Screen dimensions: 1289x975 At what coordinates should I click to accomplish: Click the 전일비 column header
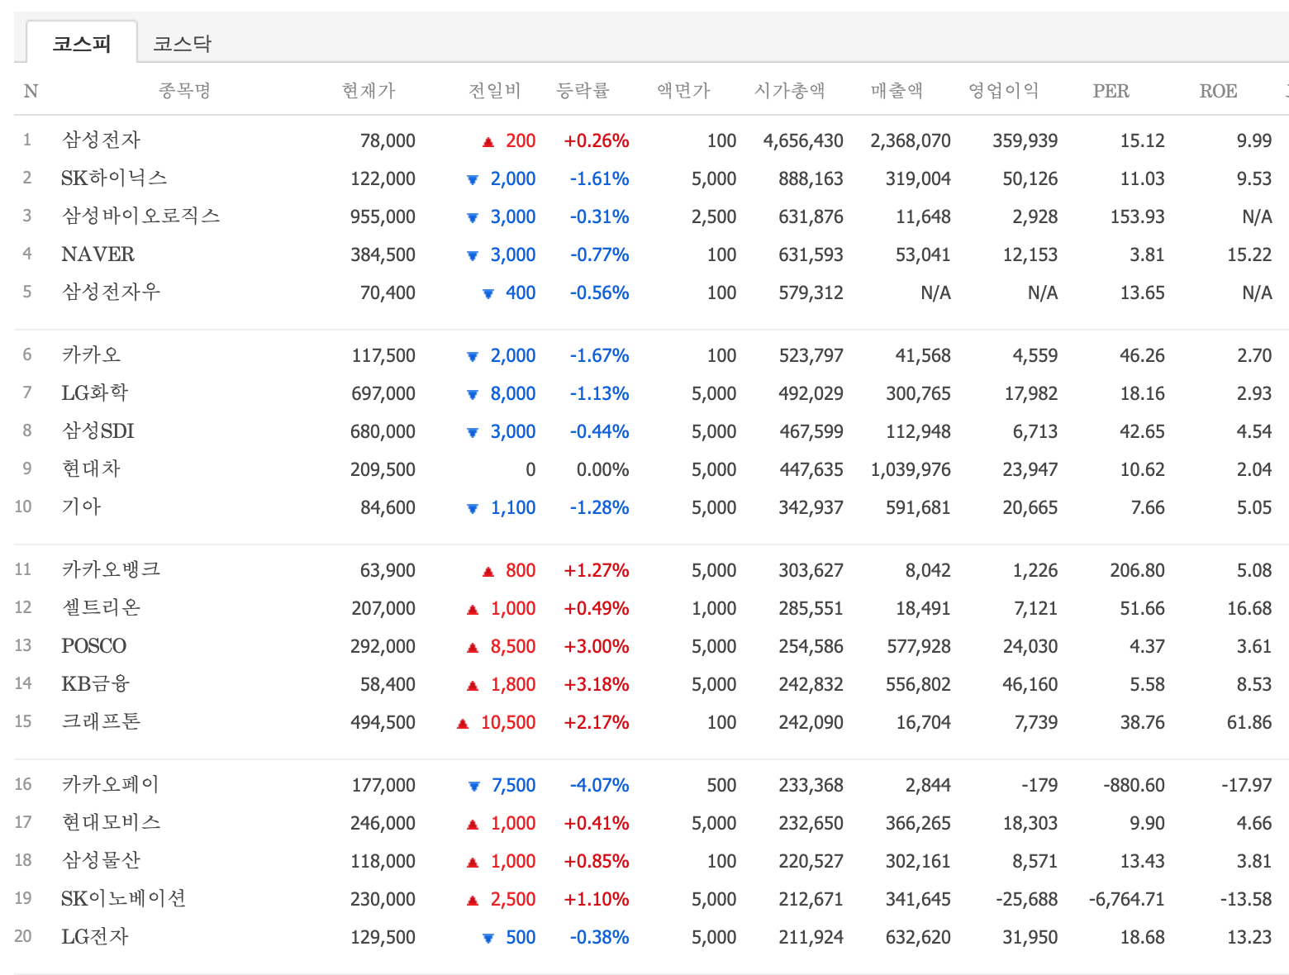(494, 91)
